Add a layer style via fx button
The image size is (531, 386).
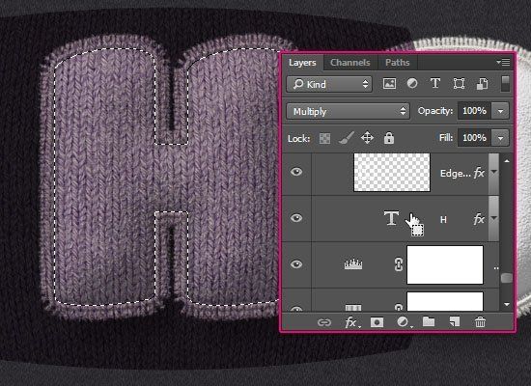tap(351, 322)
